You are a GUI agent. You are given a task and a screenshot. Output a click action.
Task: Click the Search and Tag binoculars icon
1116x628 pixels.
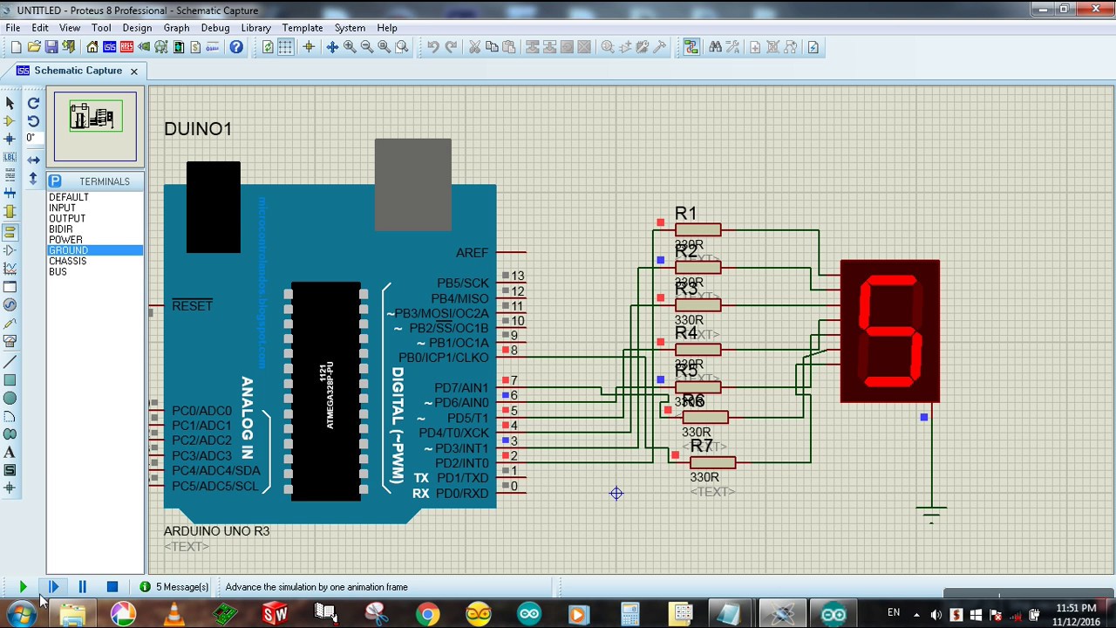[x=715, y=47]
